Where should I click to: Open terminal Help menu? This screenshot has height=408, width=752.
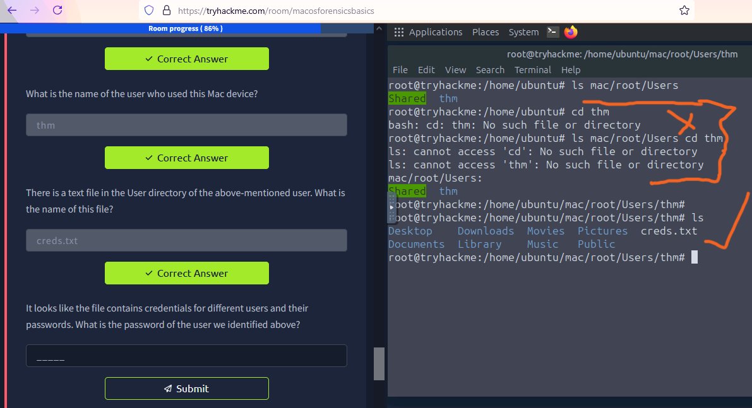[571, 70]
